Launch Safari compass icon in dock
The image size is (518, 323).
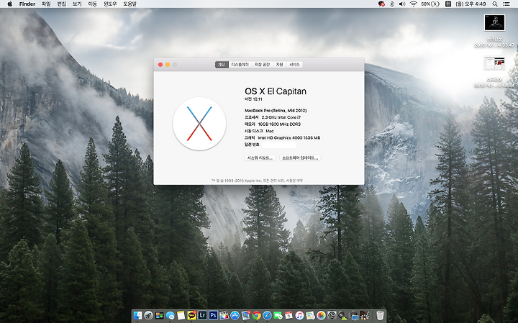point(267,315)
